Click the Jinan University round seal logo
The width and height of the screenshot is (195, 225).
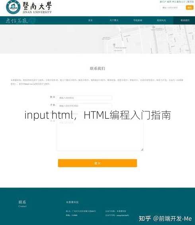pyautogui.click(x=13, y=7)
